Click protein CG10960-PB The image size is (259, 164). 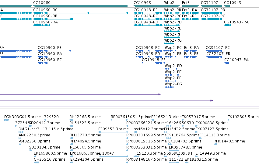pyautogui.click(x=54, y=51)
